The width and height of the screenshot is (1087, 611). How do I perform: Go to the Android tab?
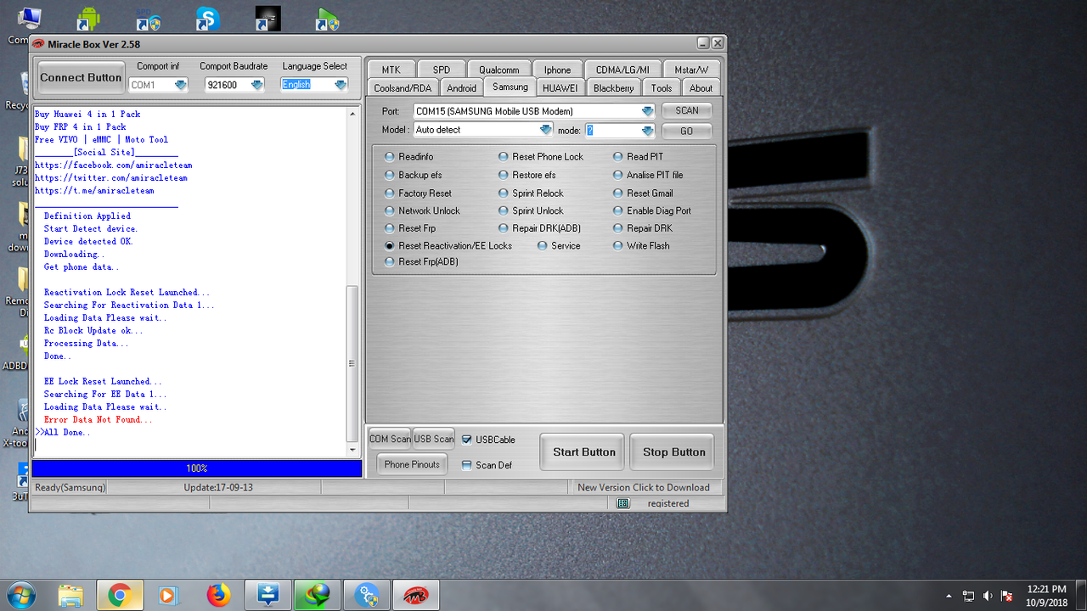point(461,87)
